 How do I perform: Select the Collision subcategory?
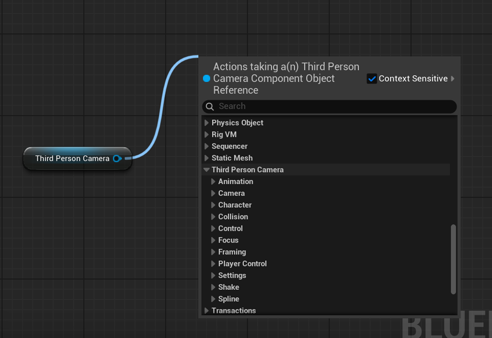click(233, 217)
